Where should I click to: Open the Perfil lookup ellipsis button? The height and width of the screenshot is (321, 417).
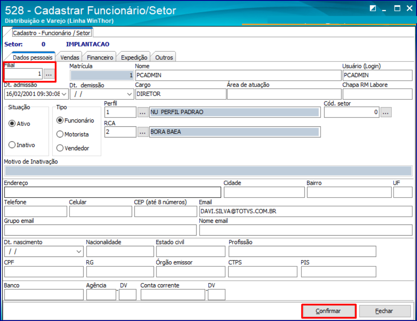(x=142, y=112)
